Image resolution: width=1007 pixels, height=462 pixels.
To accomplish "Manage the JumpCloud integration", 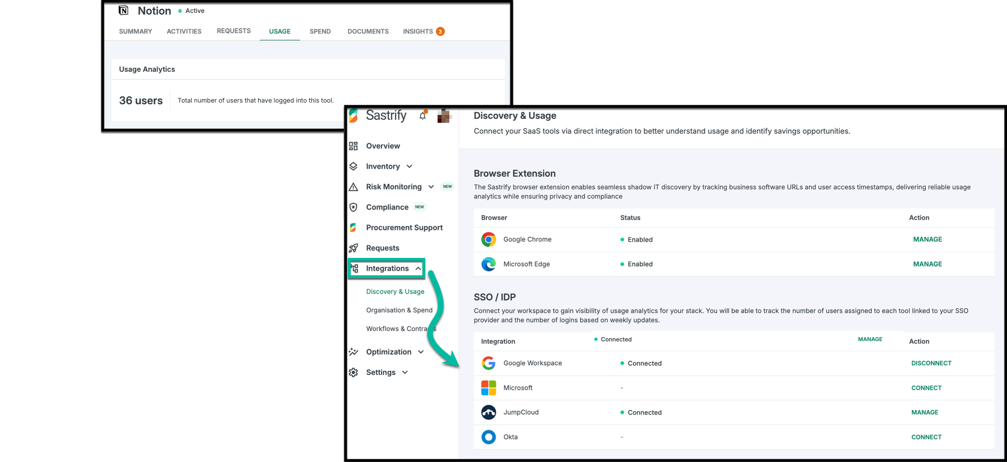I will click(925, 412).
